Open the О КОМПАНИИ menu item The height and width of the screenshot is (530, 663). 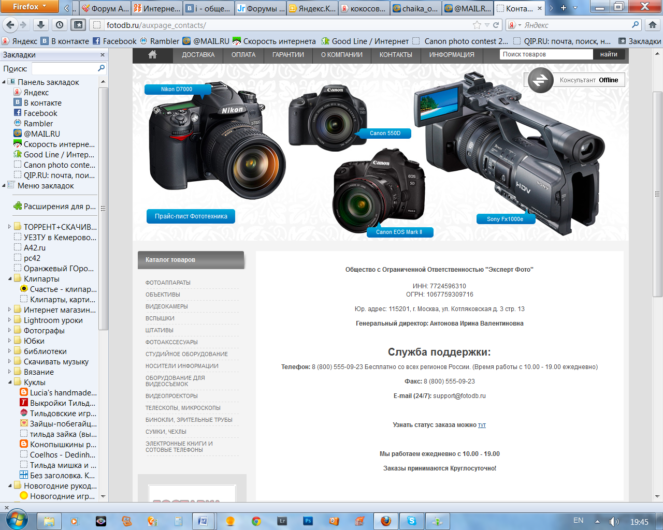342,54
